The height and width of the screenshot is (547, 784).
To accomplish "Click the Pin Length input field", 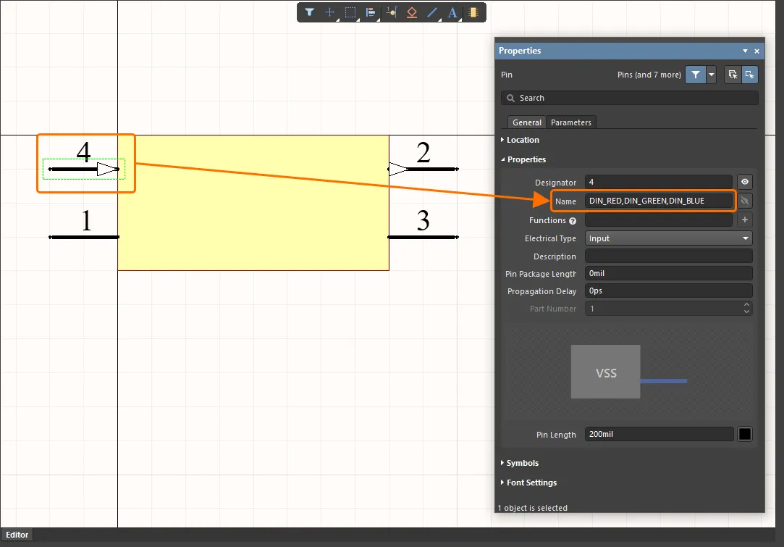I will coord(659,435).
